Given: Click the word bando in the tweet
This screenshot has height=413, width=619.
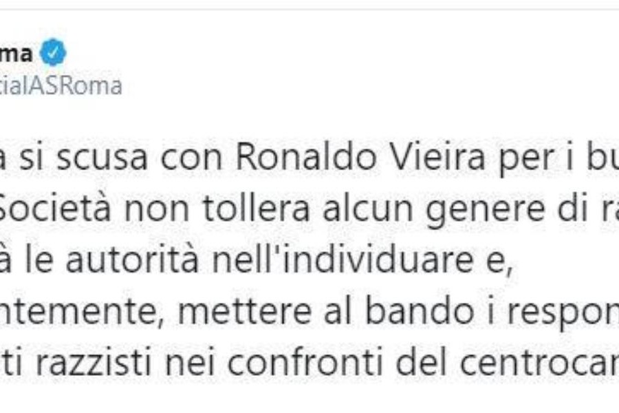Looking at the screenshot, I should (x=420, y=311).
